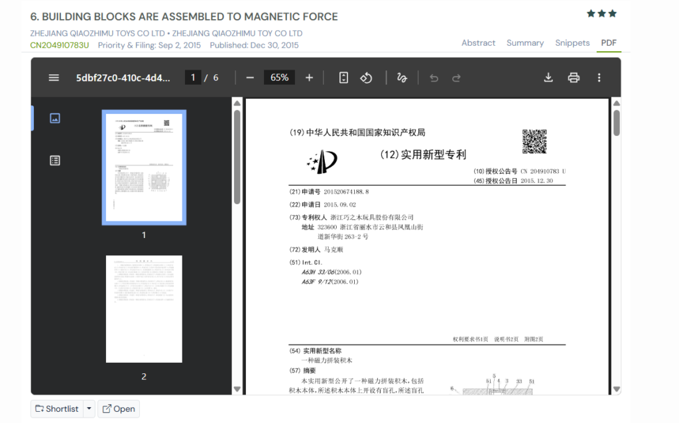The image size is (679, 423).
Task: Select the Snippets tab
Action: (x=572, y=42)
